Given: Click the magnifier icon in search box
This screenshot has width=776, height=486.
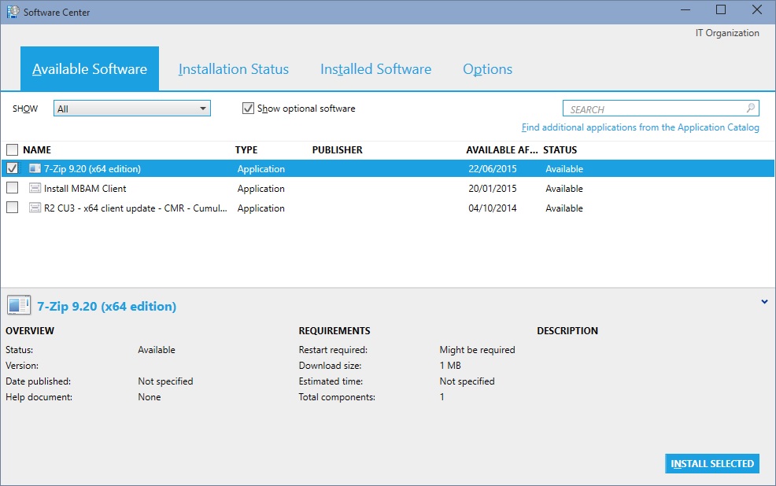Looking at the screenshot, I should [x=751, y=109].
